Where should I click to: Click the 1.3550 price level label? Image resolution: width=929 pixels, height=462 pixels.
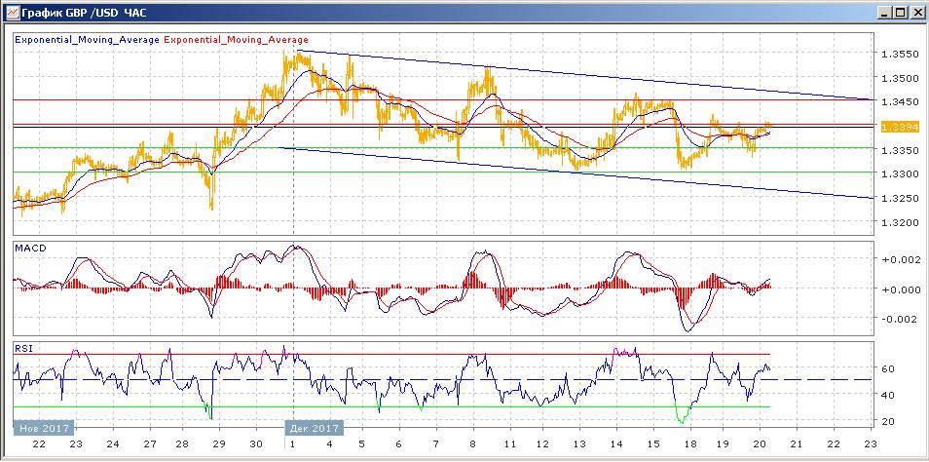[x=898, y=54]
